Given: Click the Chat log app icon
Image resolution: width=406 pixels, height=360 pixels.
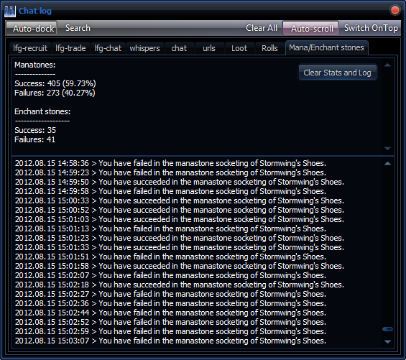Looking at the screenshot, I should pyautogui.click(x=10, y=11).
